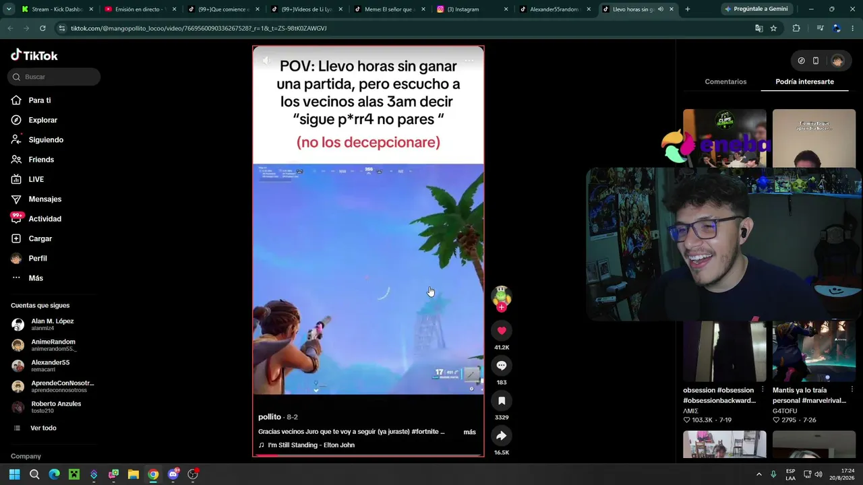Open options for the Mantis video
The height and width of the screenshot is (485, 863).
pos(852,390)
